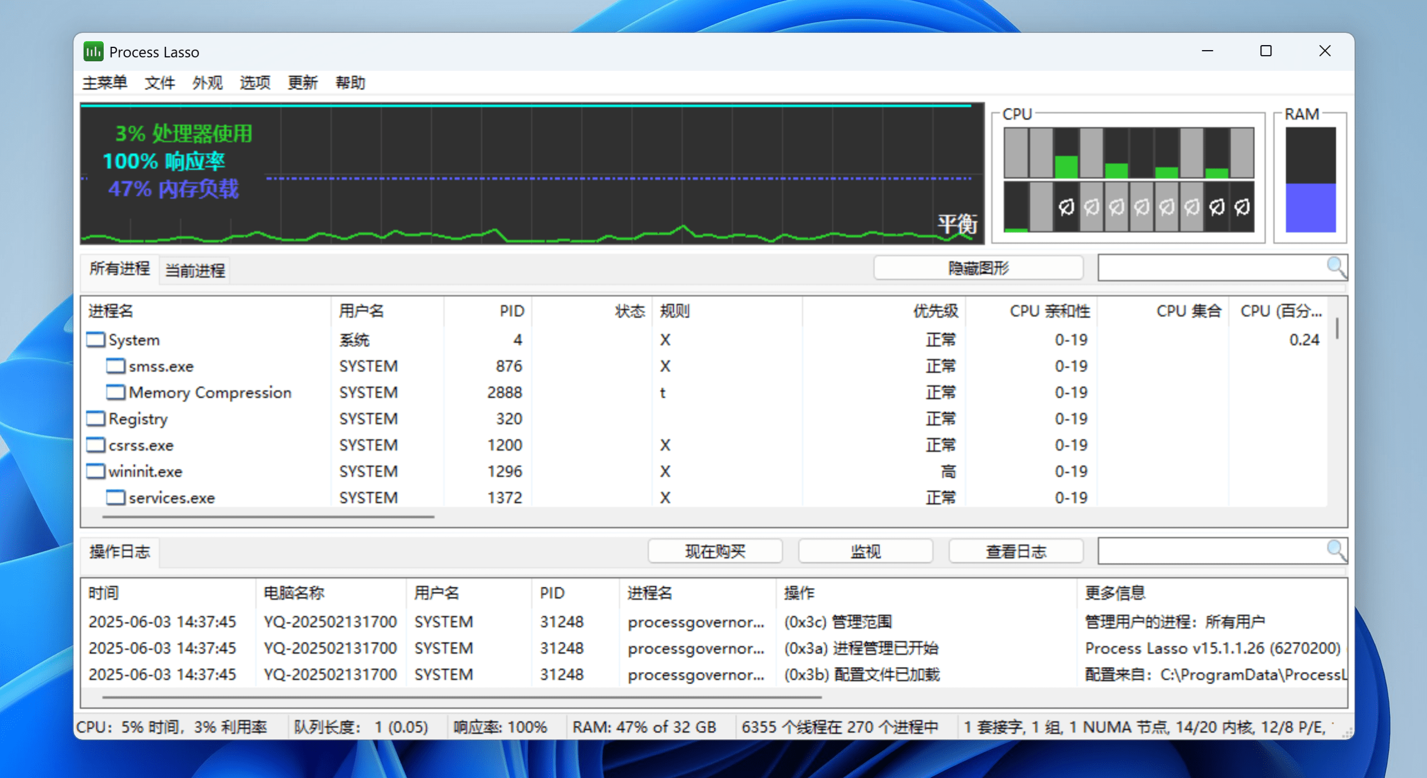Image resolution: width=1427 pixels, height=778 pixels.
Task: Click the process list horizontal scrollbar
Action: [x=268, y=517]
